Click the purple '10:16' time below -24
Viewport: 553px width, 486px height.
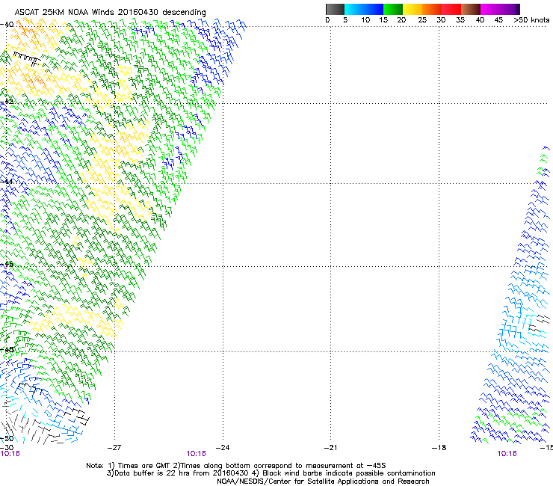pyautogui.click(x=196, y=454)
